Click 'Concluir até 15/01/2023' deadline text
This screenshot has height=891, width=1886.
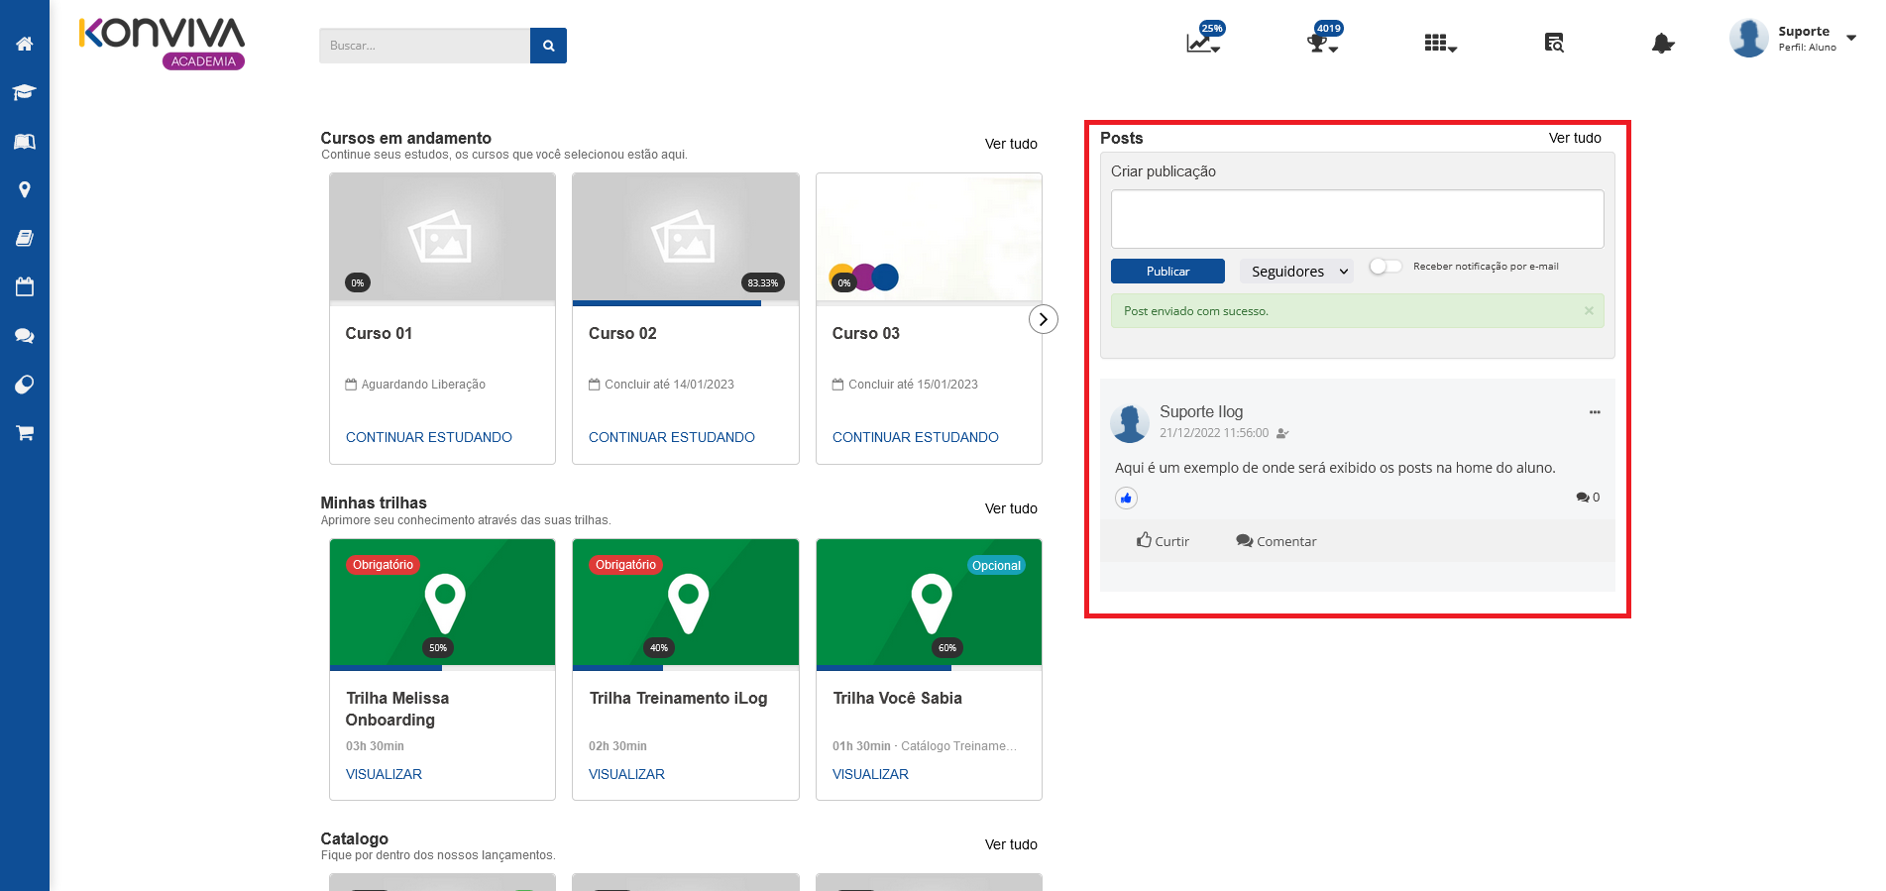pos(913,385)
